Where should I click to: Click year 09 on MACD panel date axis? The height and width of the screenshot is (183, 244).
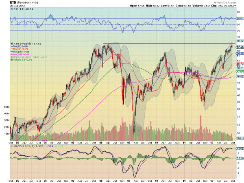129,181
